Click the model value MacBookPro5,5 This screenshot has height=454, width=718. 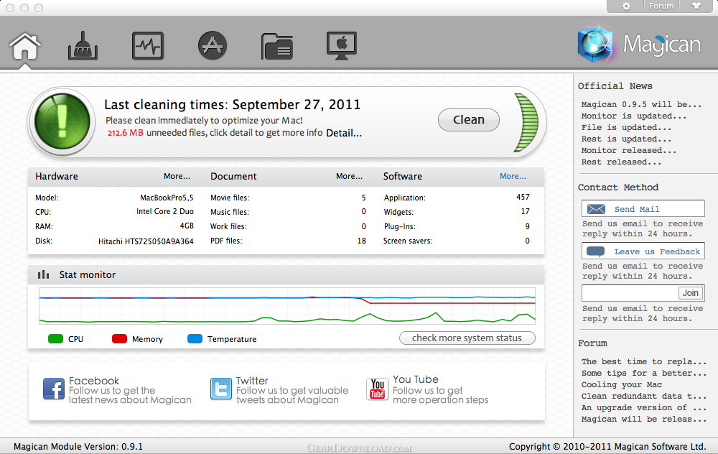[167, 198]
